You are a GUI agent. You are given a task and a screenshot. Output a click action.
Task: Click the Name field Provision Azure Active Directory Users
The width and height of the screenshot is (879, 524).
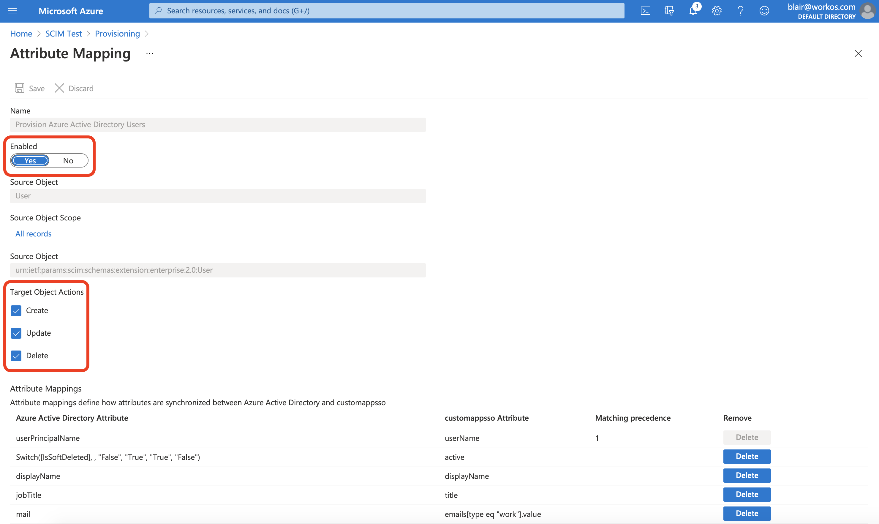click(218, 125)
